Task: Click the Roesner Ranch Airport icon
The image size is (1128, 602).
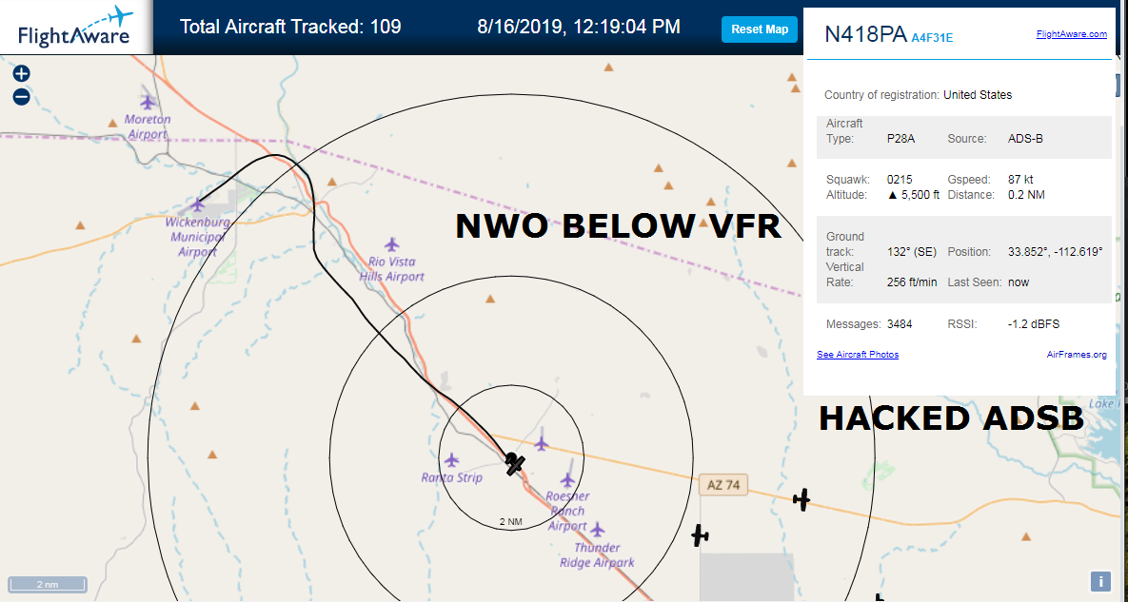Action: tap(567, 479)
